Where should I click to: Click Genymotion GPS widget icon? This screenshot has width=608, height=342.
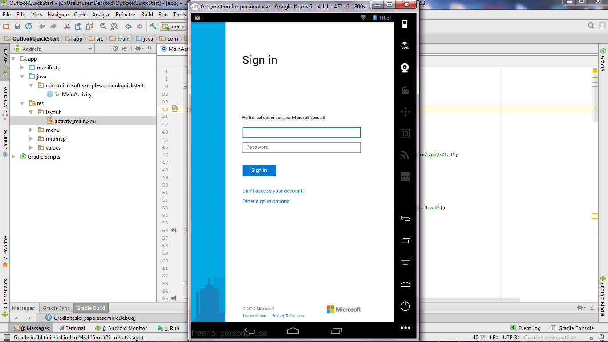tap(405, 45)
